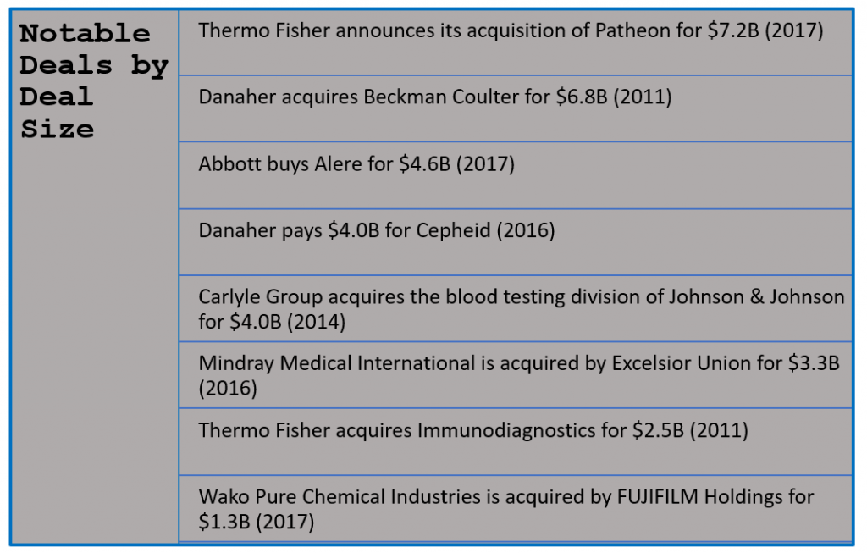Click the word Size in header cell
The image size is (867, 553).
[x=57, y=130]
